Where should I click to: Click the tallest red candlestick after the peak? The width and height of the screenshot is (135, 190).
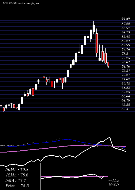pos(97,43)
